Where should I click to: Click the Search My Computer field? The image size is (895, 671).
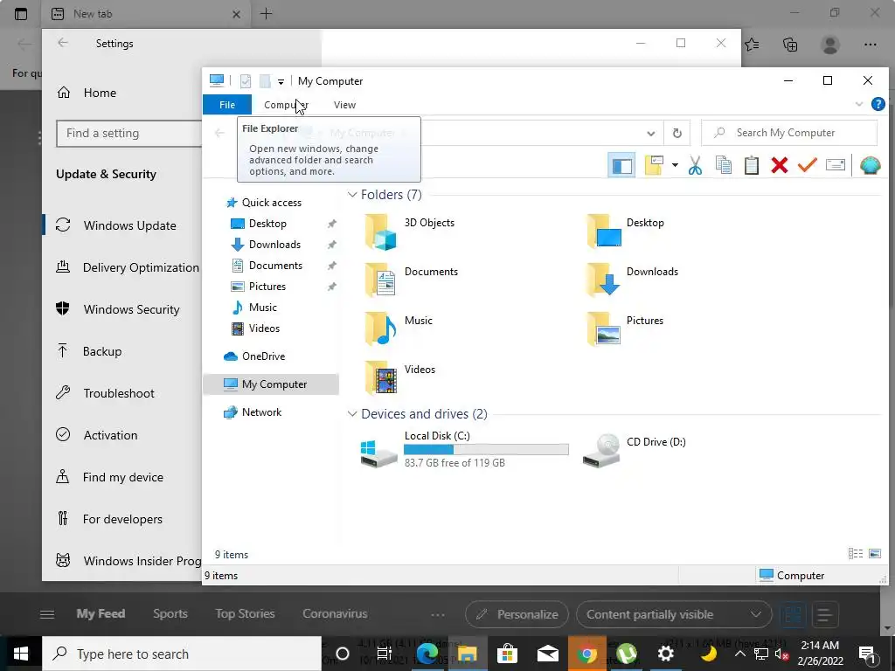(x=789, y=133)
